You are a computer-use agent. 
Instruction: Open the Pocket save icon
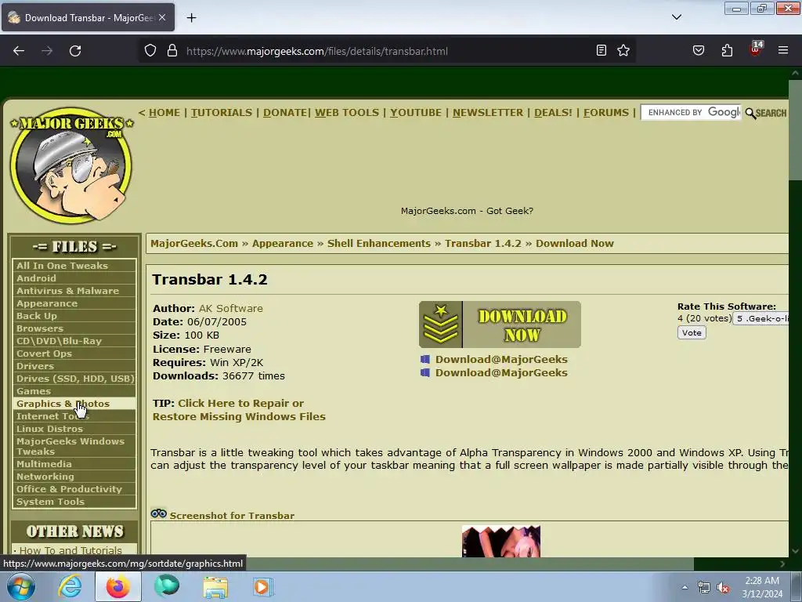click(x=698, y=50)
